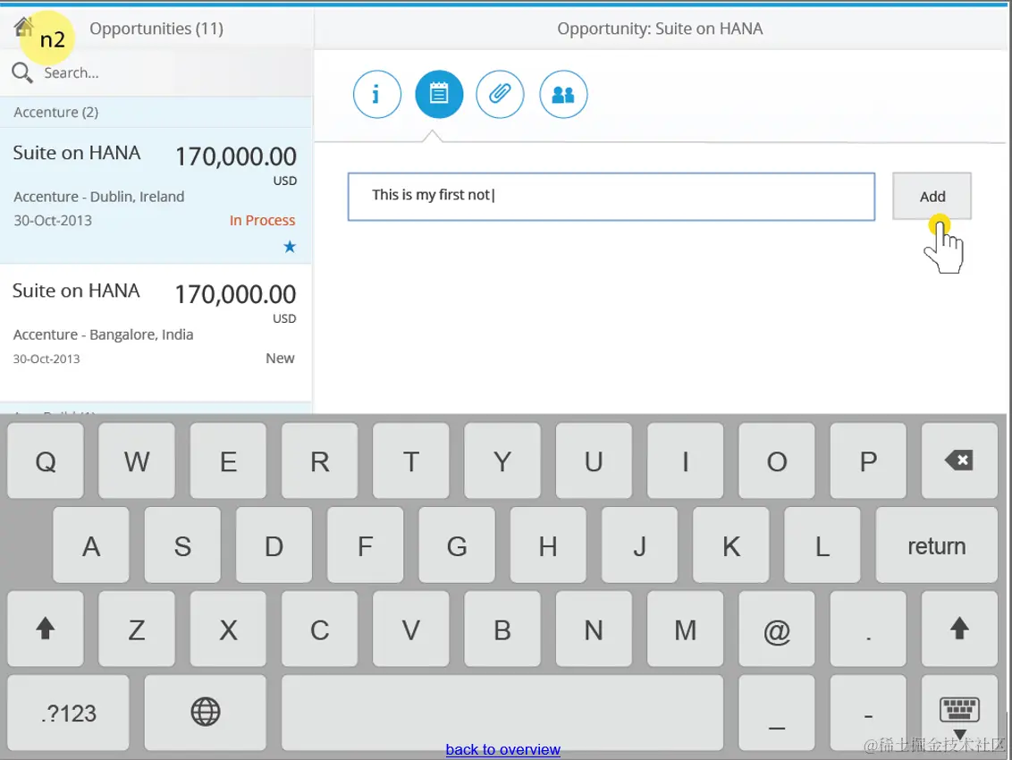Screen dimensions: 1012x760
Task: Click the New status text
Action: (x=280, y=359)
